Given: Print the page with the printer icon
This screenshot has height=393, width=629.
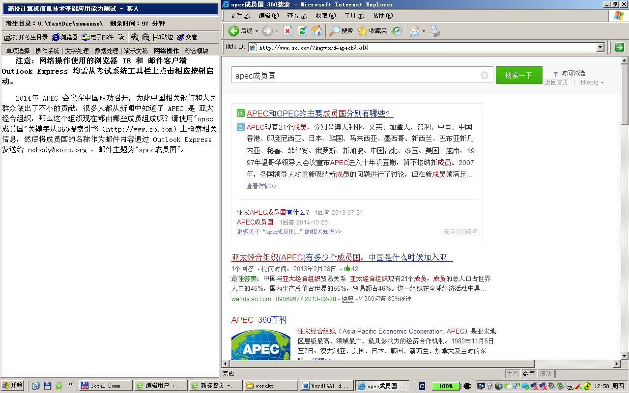Looking at the screenshot, I should tap(434, 31).
